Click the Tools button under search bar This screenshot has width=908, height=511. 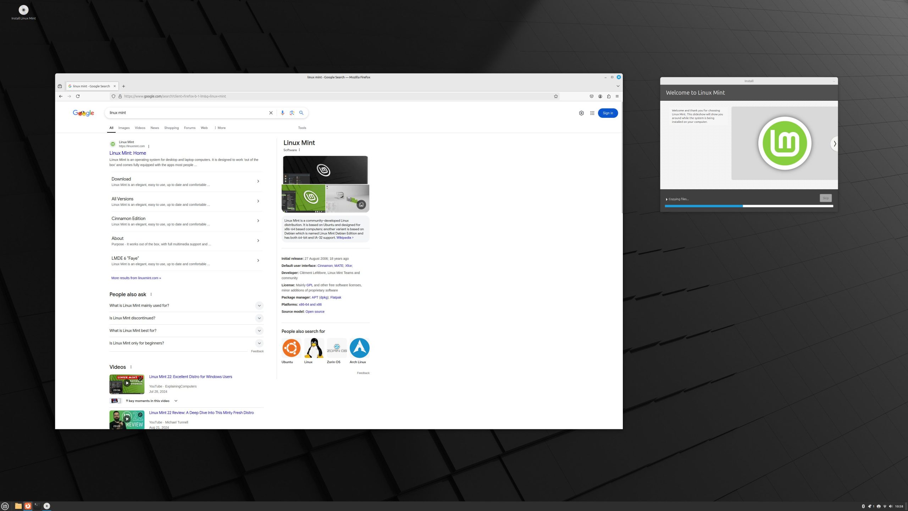point(302,128)
